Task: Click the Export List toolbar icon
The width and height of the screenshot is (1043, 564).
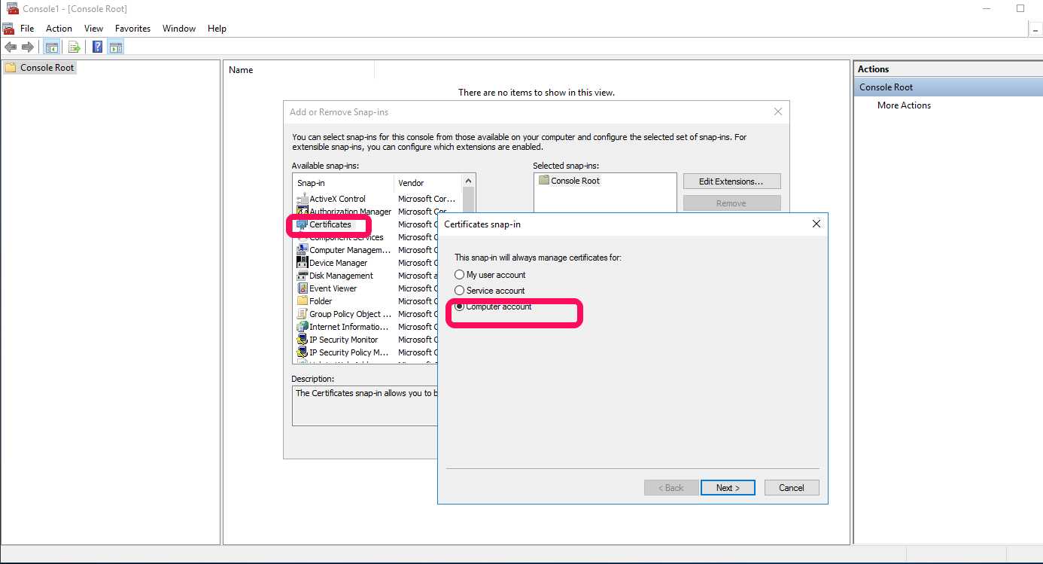Action: click(x=74, y=47)
